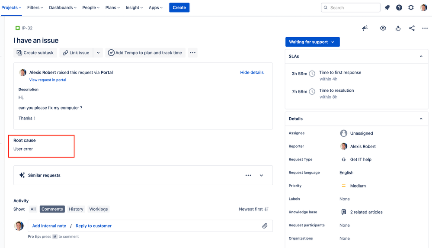
Task: Click the user avatar beside the comment box
Action: coord(19,226)
